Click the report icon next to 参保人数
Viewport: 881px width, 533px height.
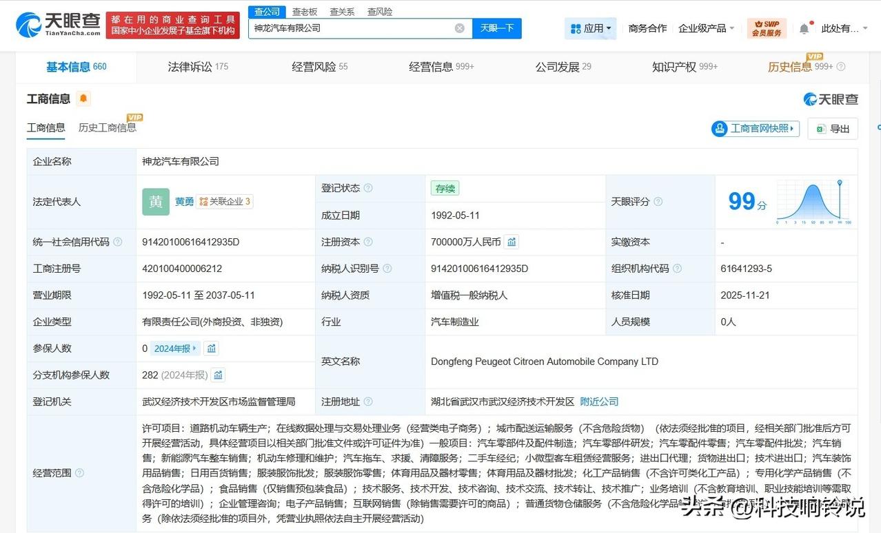click(211, 348)
